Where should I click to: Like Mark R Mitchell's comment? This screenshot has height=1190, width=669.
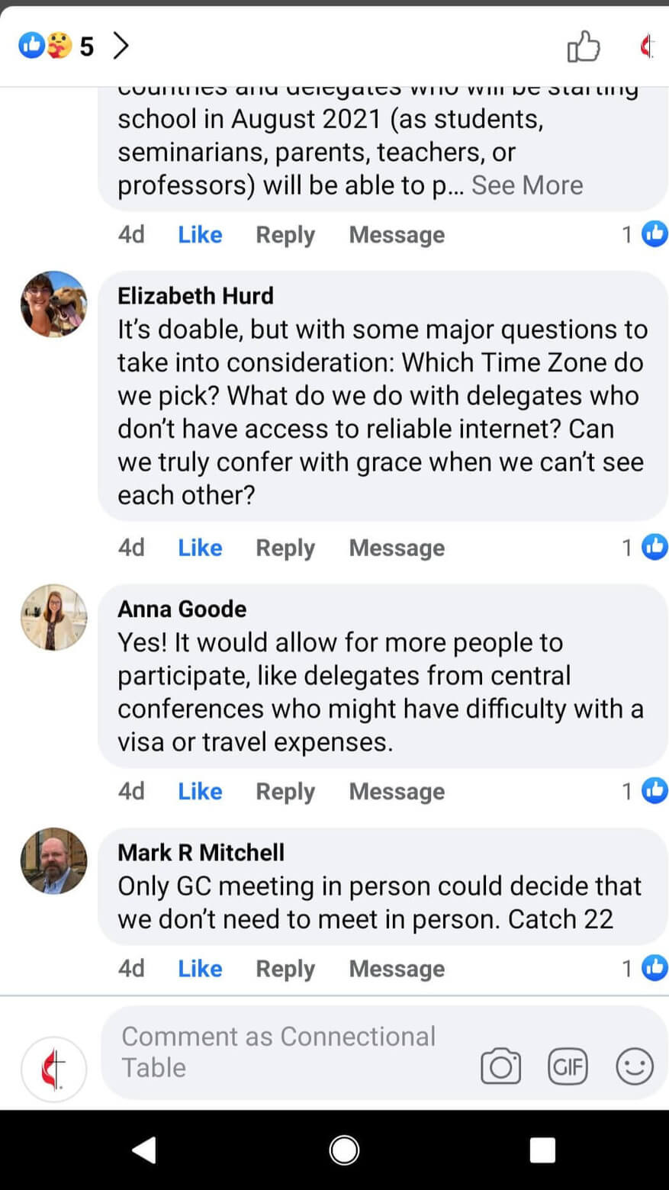pos(199,968)
